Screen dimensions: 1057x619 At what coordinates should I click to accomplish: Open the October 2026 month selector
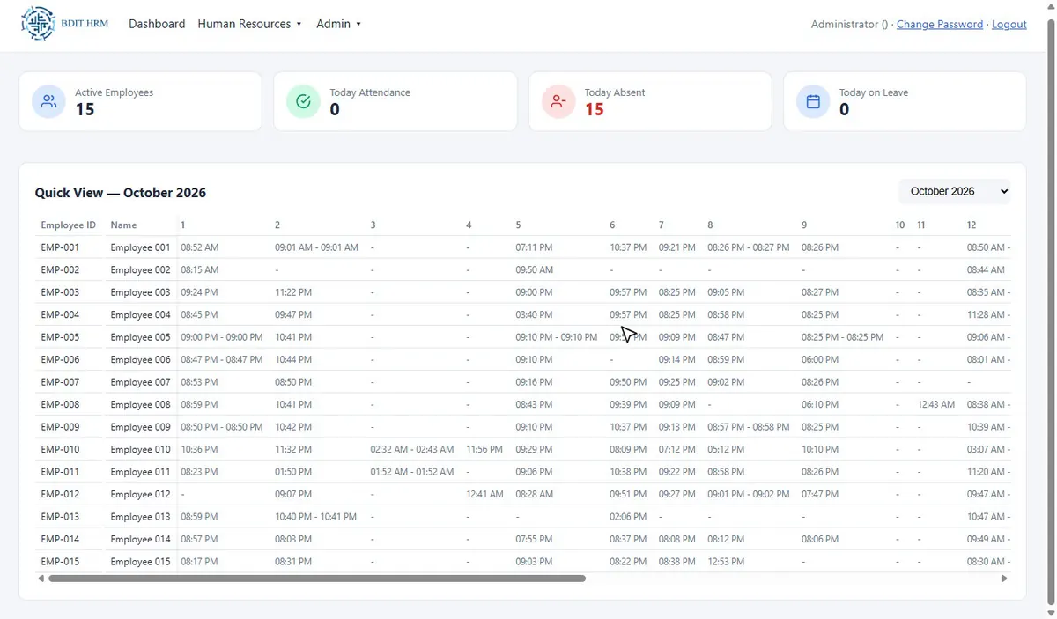[x=955, y=191]
